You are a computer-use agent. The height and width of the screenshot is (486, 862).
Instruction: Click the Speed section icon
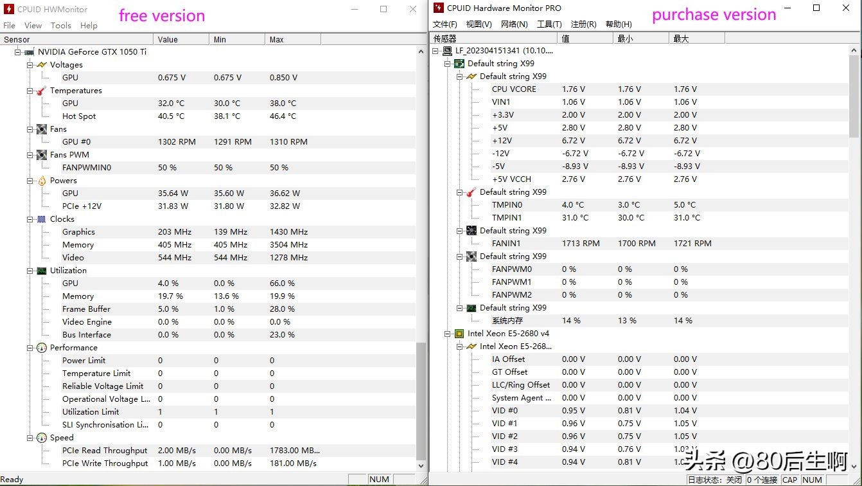pyautogui.click(x=40, y=437)
